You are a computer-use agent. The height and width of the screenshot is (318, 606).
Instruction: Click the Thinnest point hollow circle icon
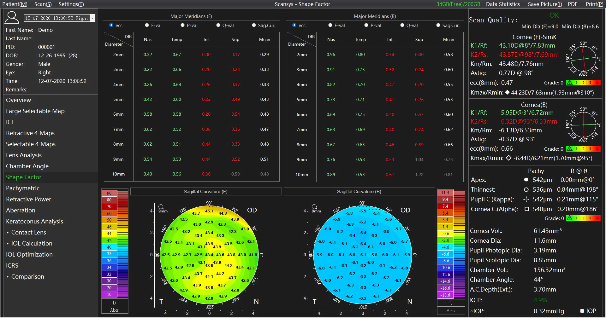coord(526,190)
